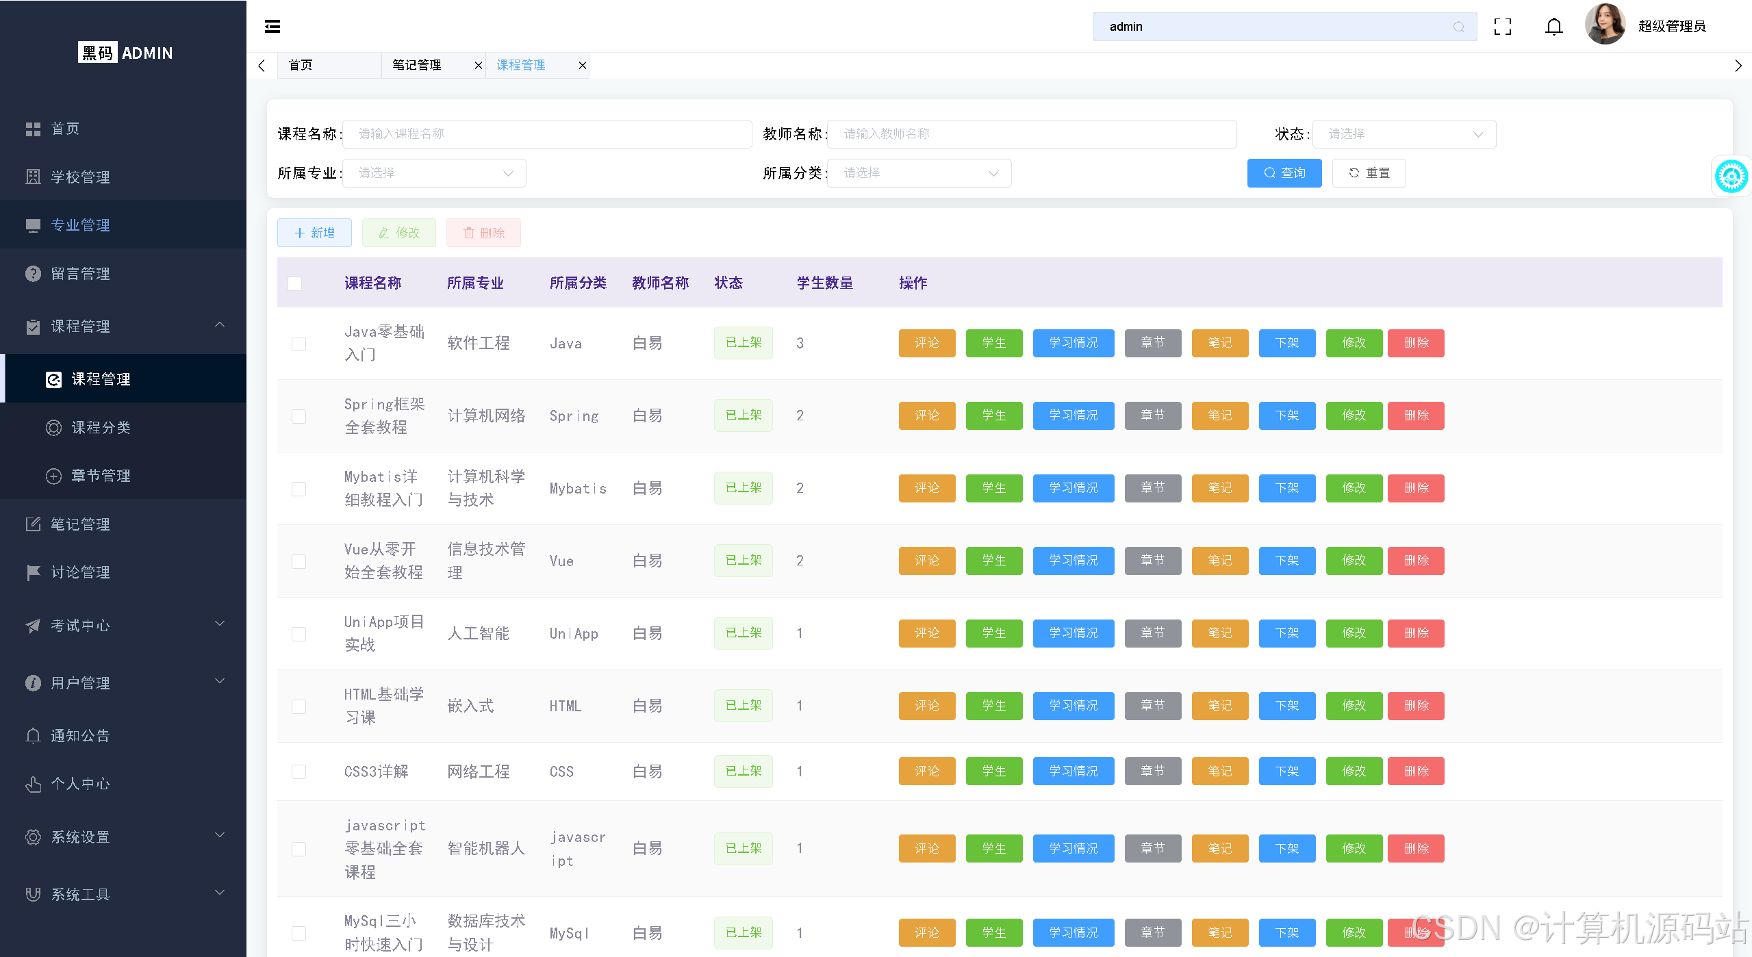
Task: Enter fullscreen mode via header icon
Action: pyautogui.click(x=1503, y=27)
